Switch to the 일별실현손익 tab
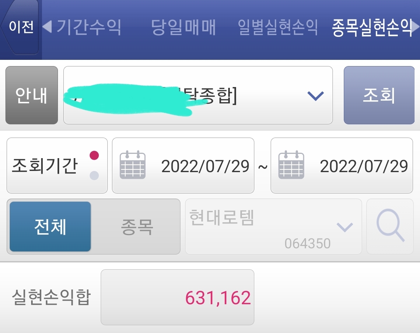Viewport: 420px width, 333px height. (x=278, y=27)
